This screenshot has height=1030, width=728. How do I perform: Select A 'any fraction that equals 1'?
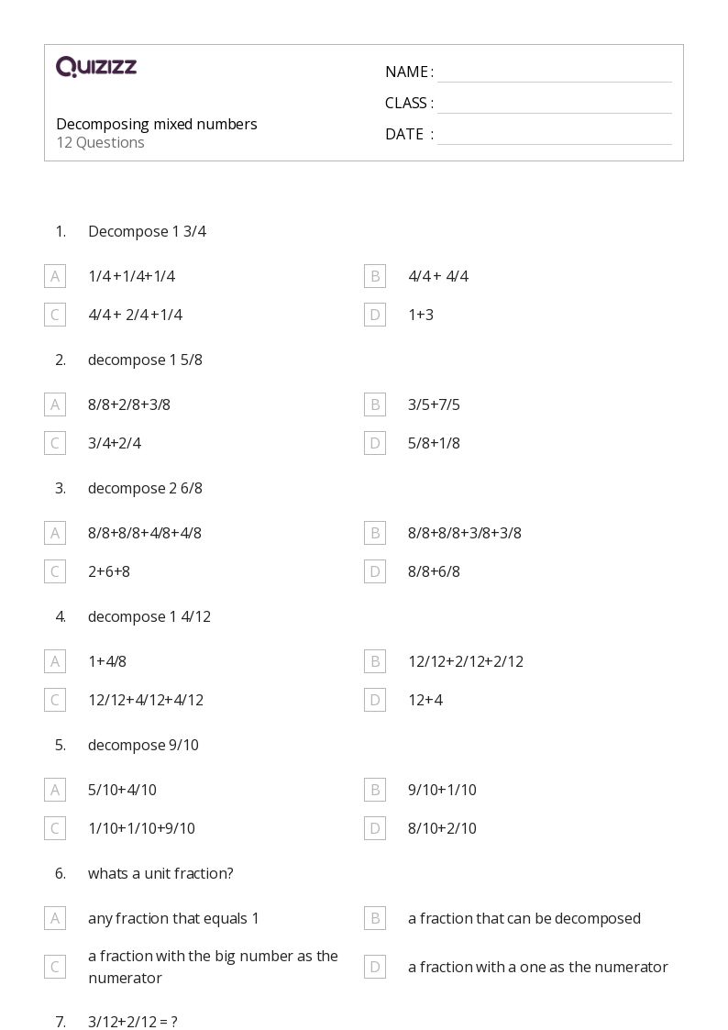pyautogui.click(x=55, y=918)
